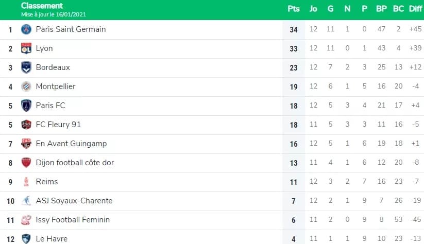Click the Lyon OL team logo
424x244 pixels.
coord(26,48)
